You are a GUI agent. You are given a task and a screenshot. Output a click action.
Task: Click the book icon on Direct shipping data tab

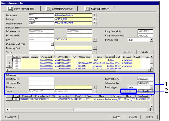click(x=10, y=9)
